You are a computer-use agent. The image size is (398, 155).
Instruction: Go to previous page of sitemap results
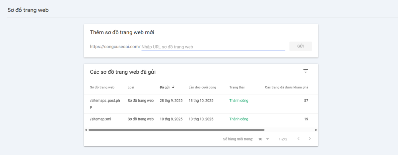coord(298,139)
